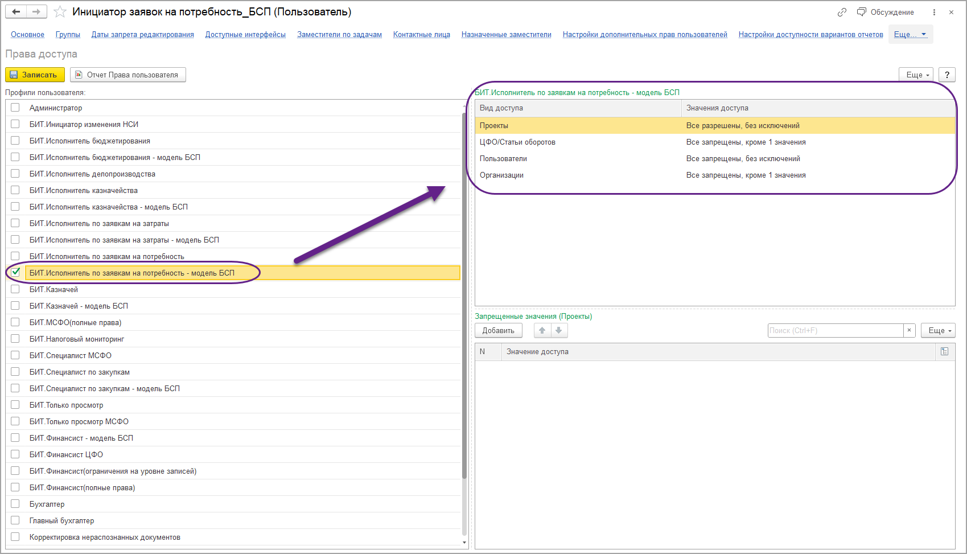Viewport: 967px width, 554px height.
Task: Select БИТ.МСФО(полные права) profile row
Action: 233,322
